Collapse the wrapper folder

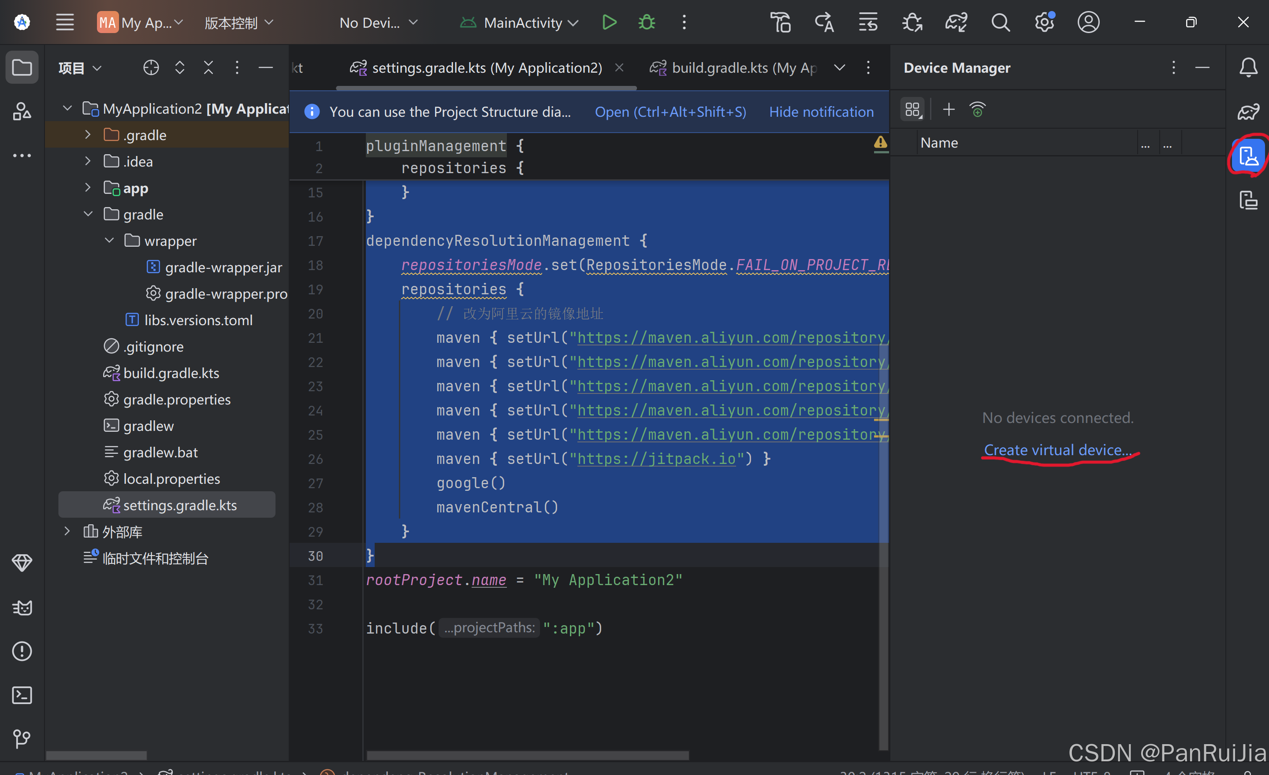pos(109,241)
